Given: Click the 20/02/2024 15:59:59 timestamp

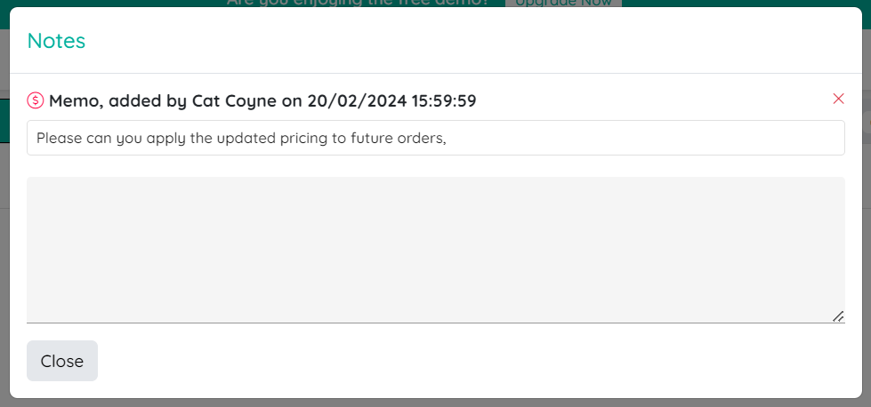Looking at the screenshot, I should pyautogui.click(x=391, y=101).
